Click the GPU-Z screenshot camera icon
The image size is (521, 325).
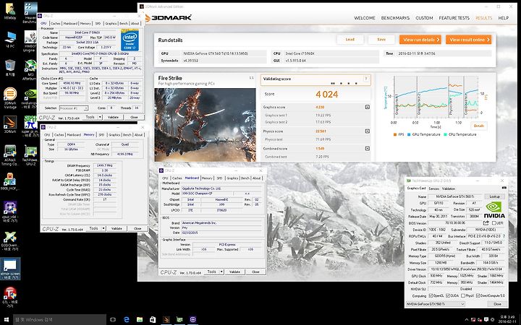[504, 188]
